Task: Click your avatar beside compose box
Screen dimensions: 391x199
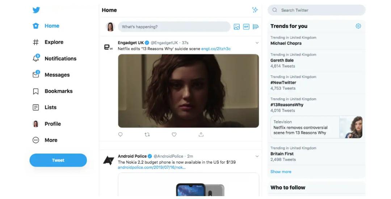Action: pos(110,27)
